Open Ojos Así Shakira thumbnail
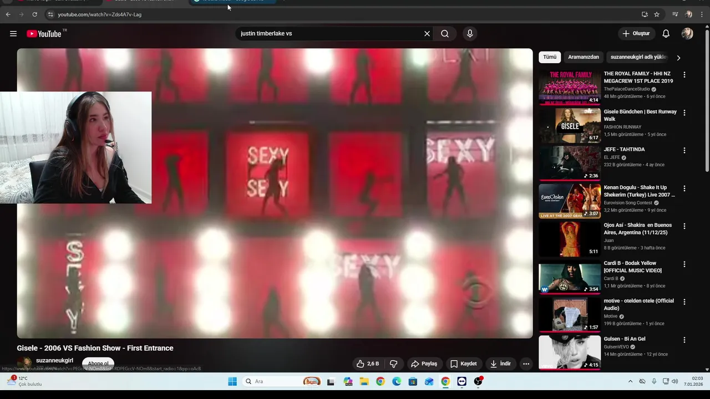 (570, 239)
